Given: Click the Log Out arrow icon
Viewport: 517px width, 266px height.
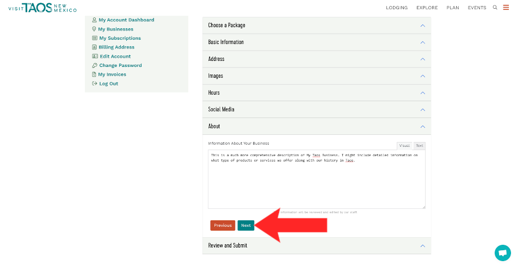Looking at the screenshot, I should click(95, 84).
